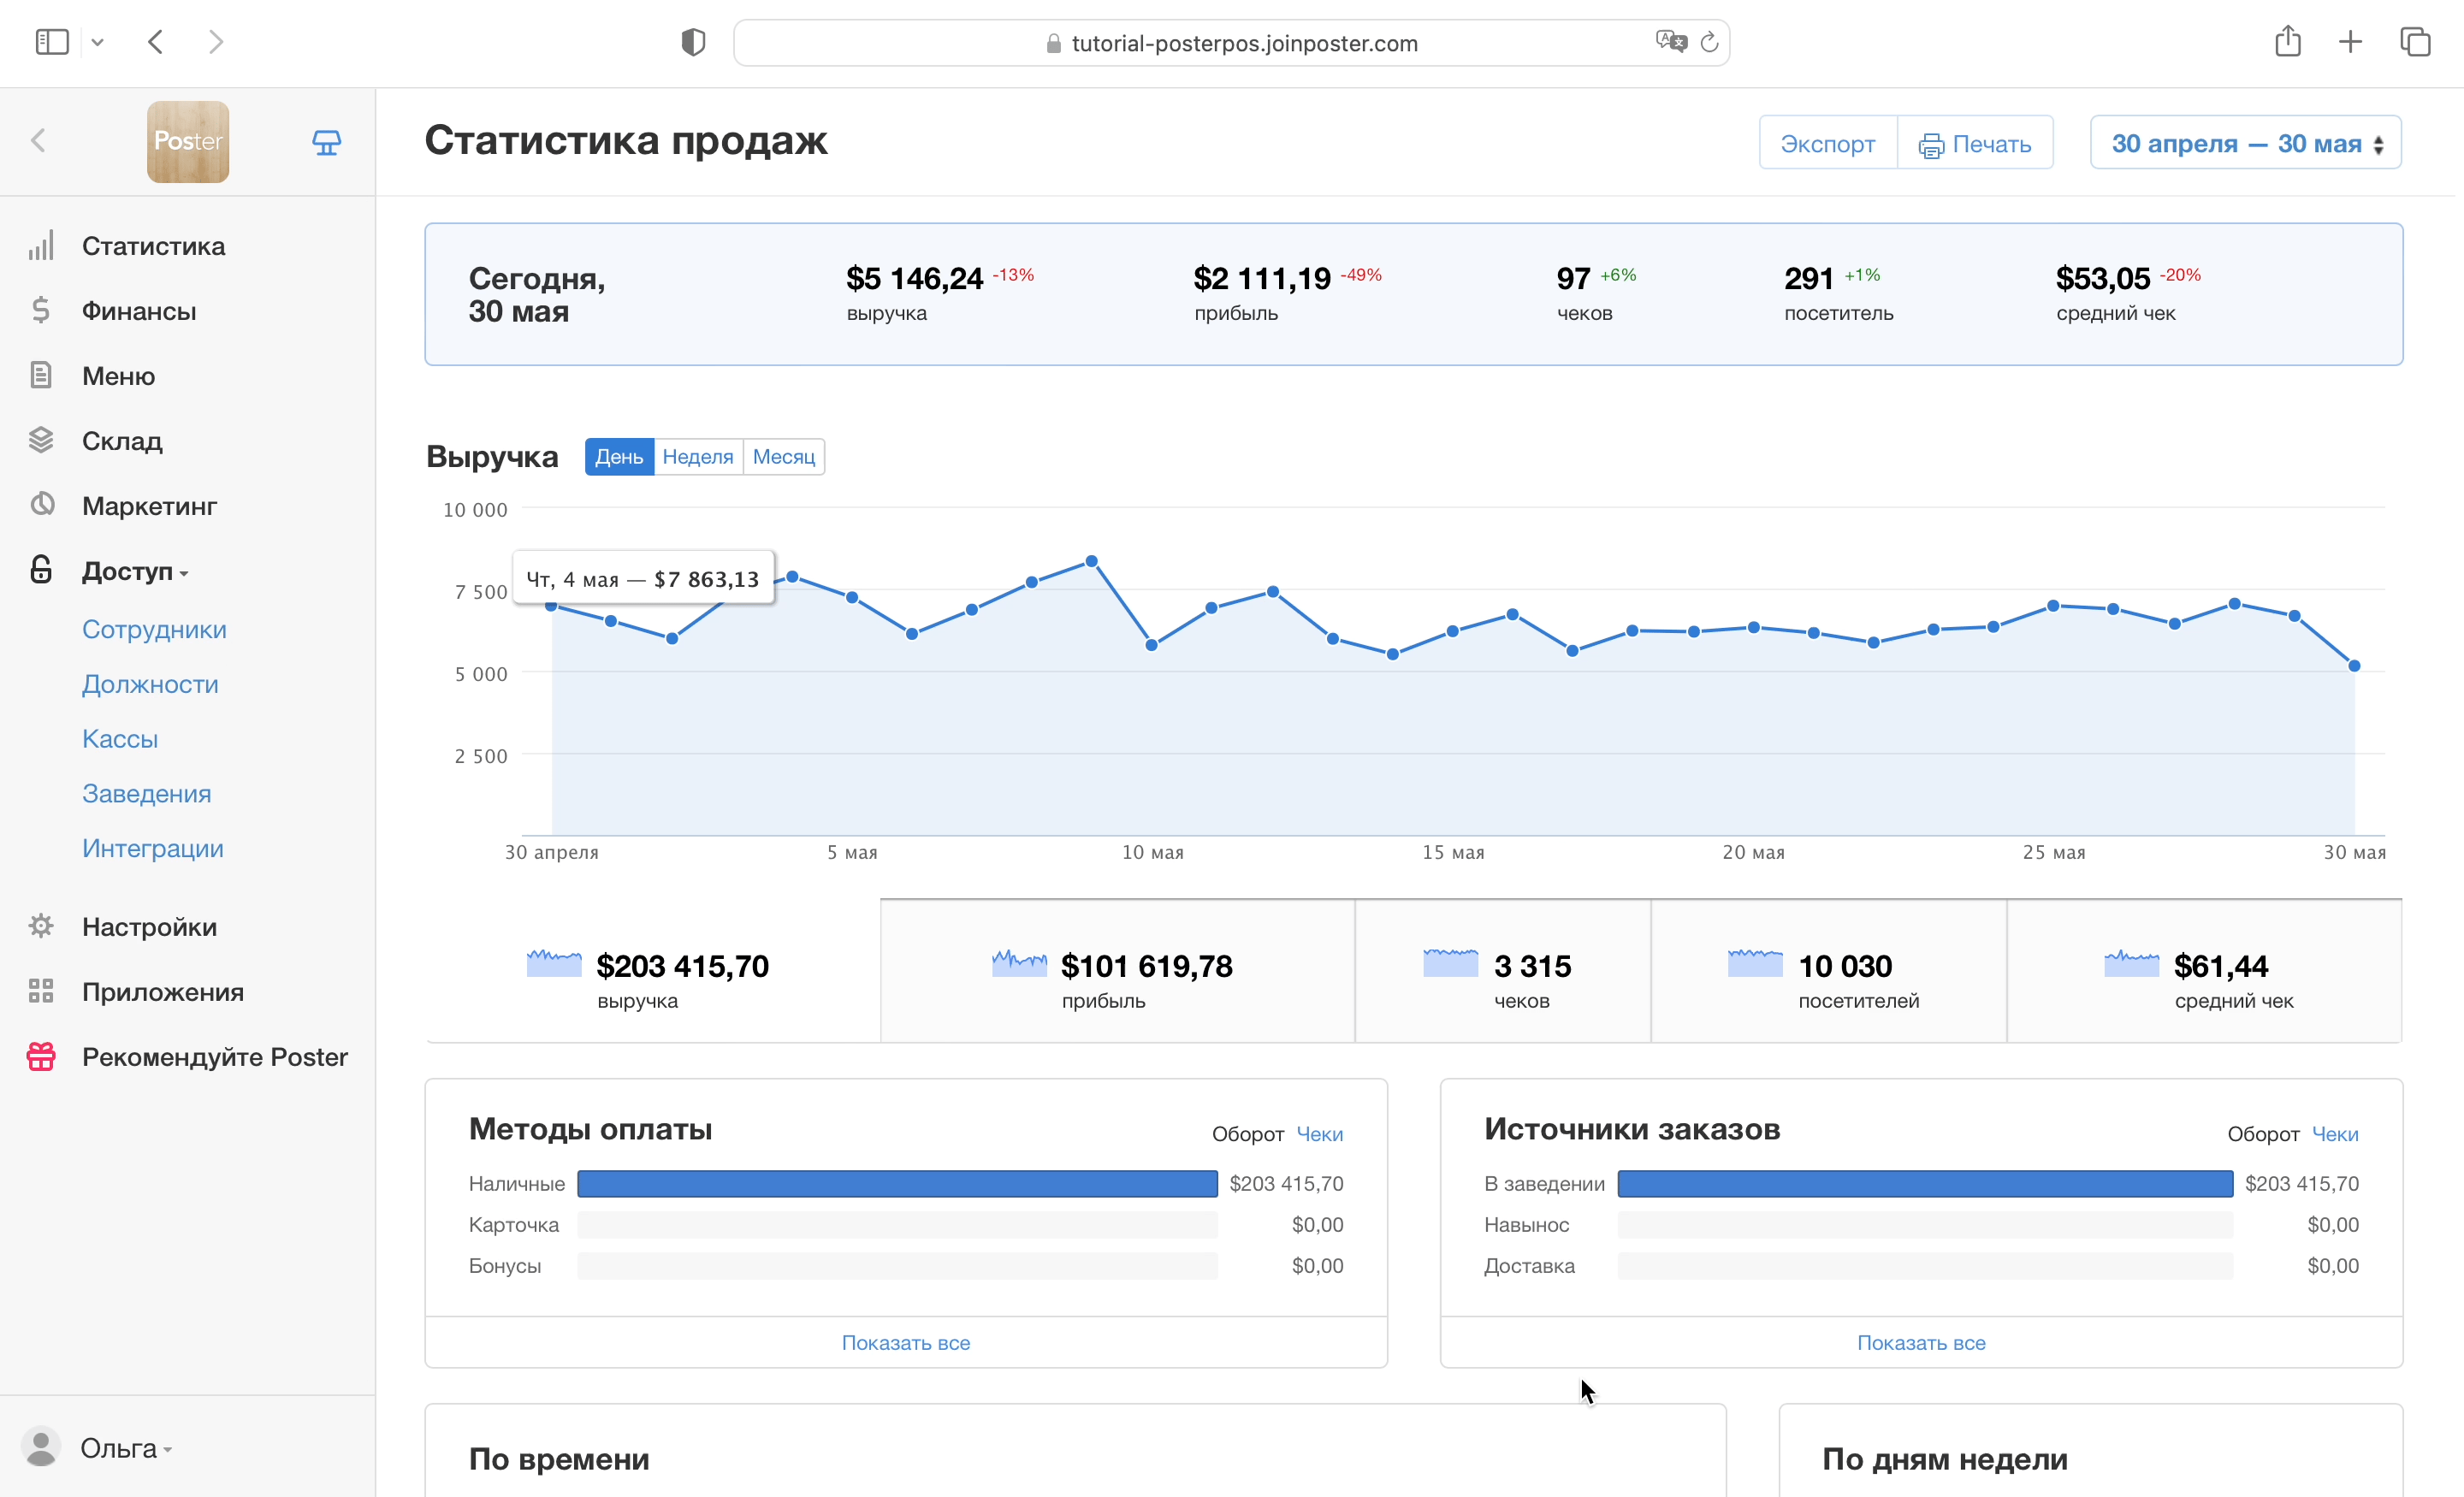The image size is (2464, 1497).
Task: Click Safari's translate page icon
Action: [x=1670, y=42]
